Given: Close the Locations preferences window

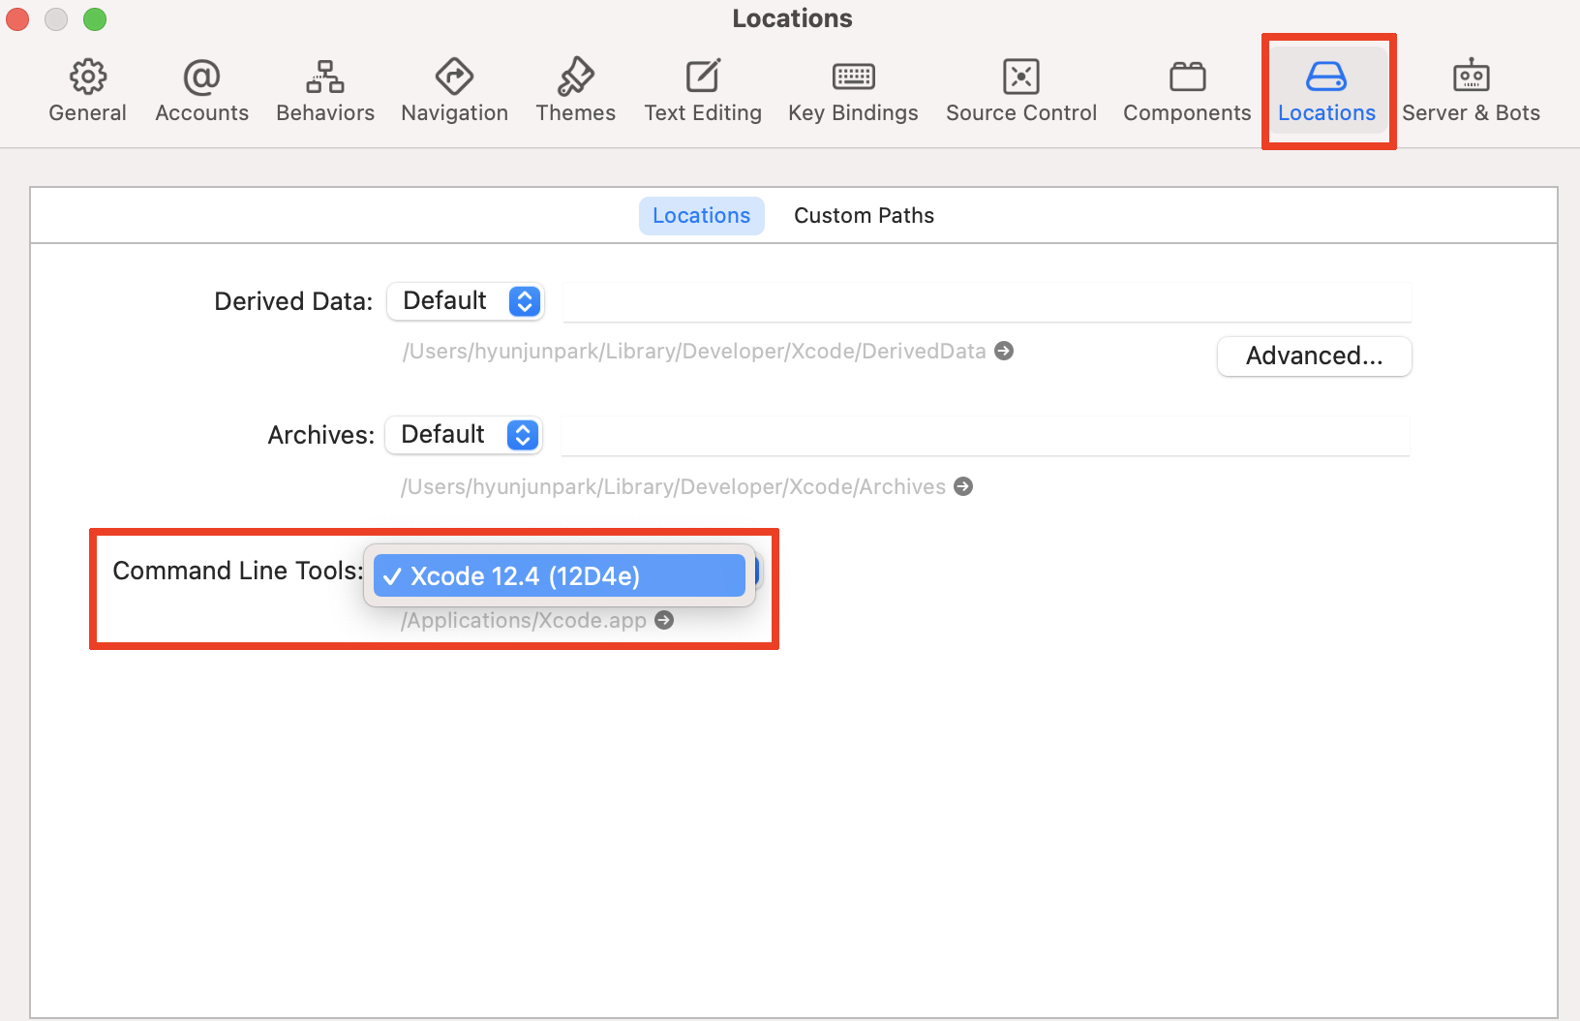Looking at the screenshot, I should pos(17,19).
